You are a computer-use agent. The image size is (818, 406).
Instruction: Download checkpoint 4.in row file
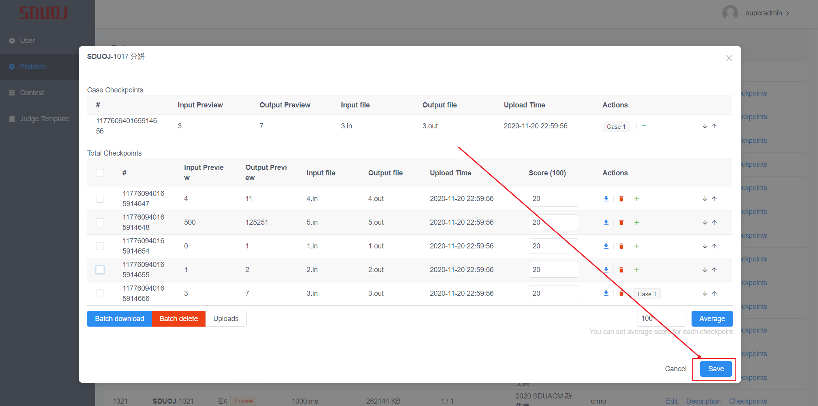coord(606,199)
